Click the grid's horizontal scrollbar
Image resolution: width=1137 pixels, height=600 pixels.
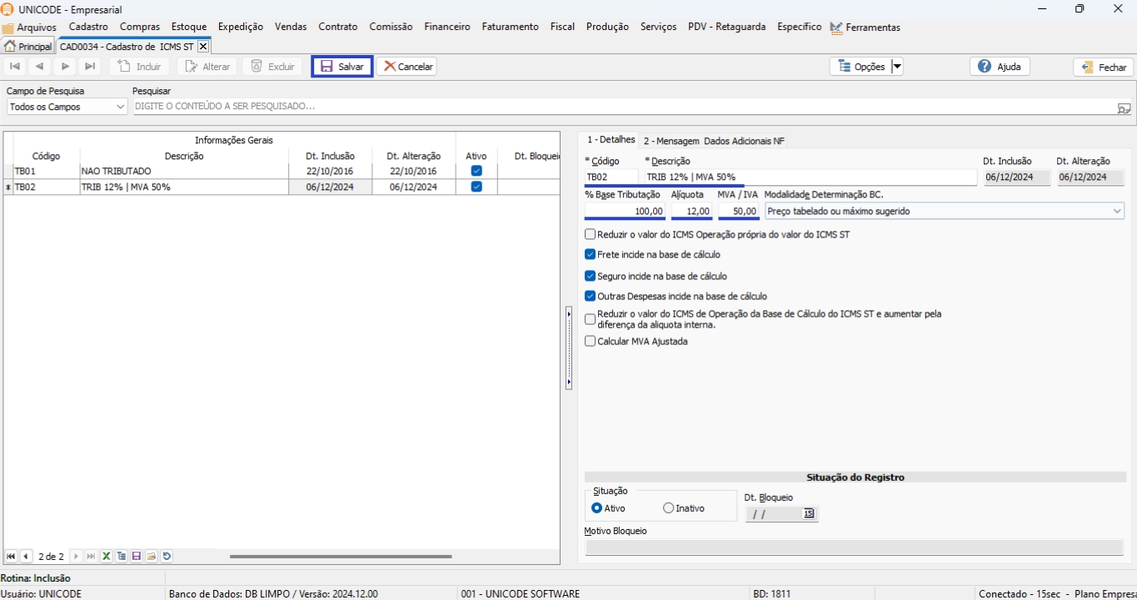click(x=341, y=557)
